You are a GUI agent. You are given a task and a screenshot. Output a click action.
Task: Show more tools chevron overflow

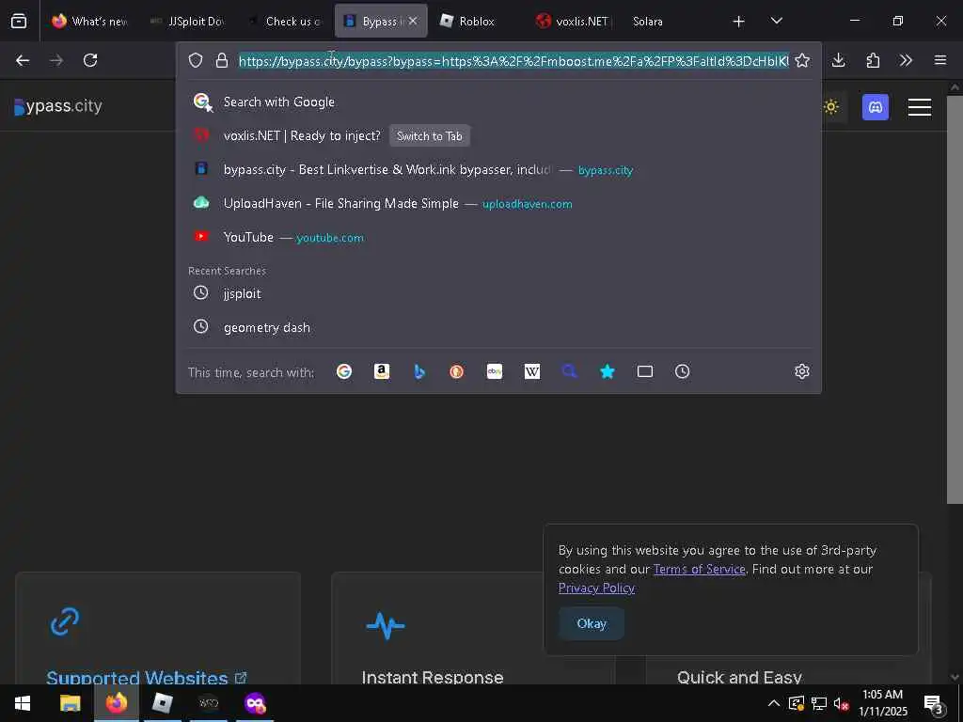[906, 60]
